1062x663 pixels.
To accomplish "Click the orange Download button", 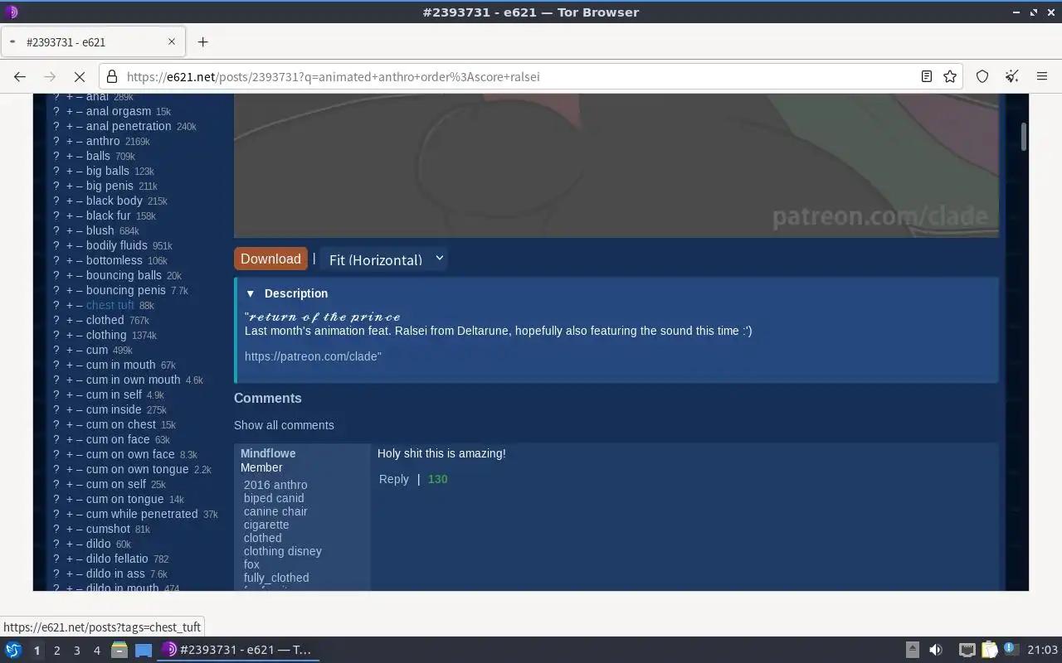I will point(270,259).
